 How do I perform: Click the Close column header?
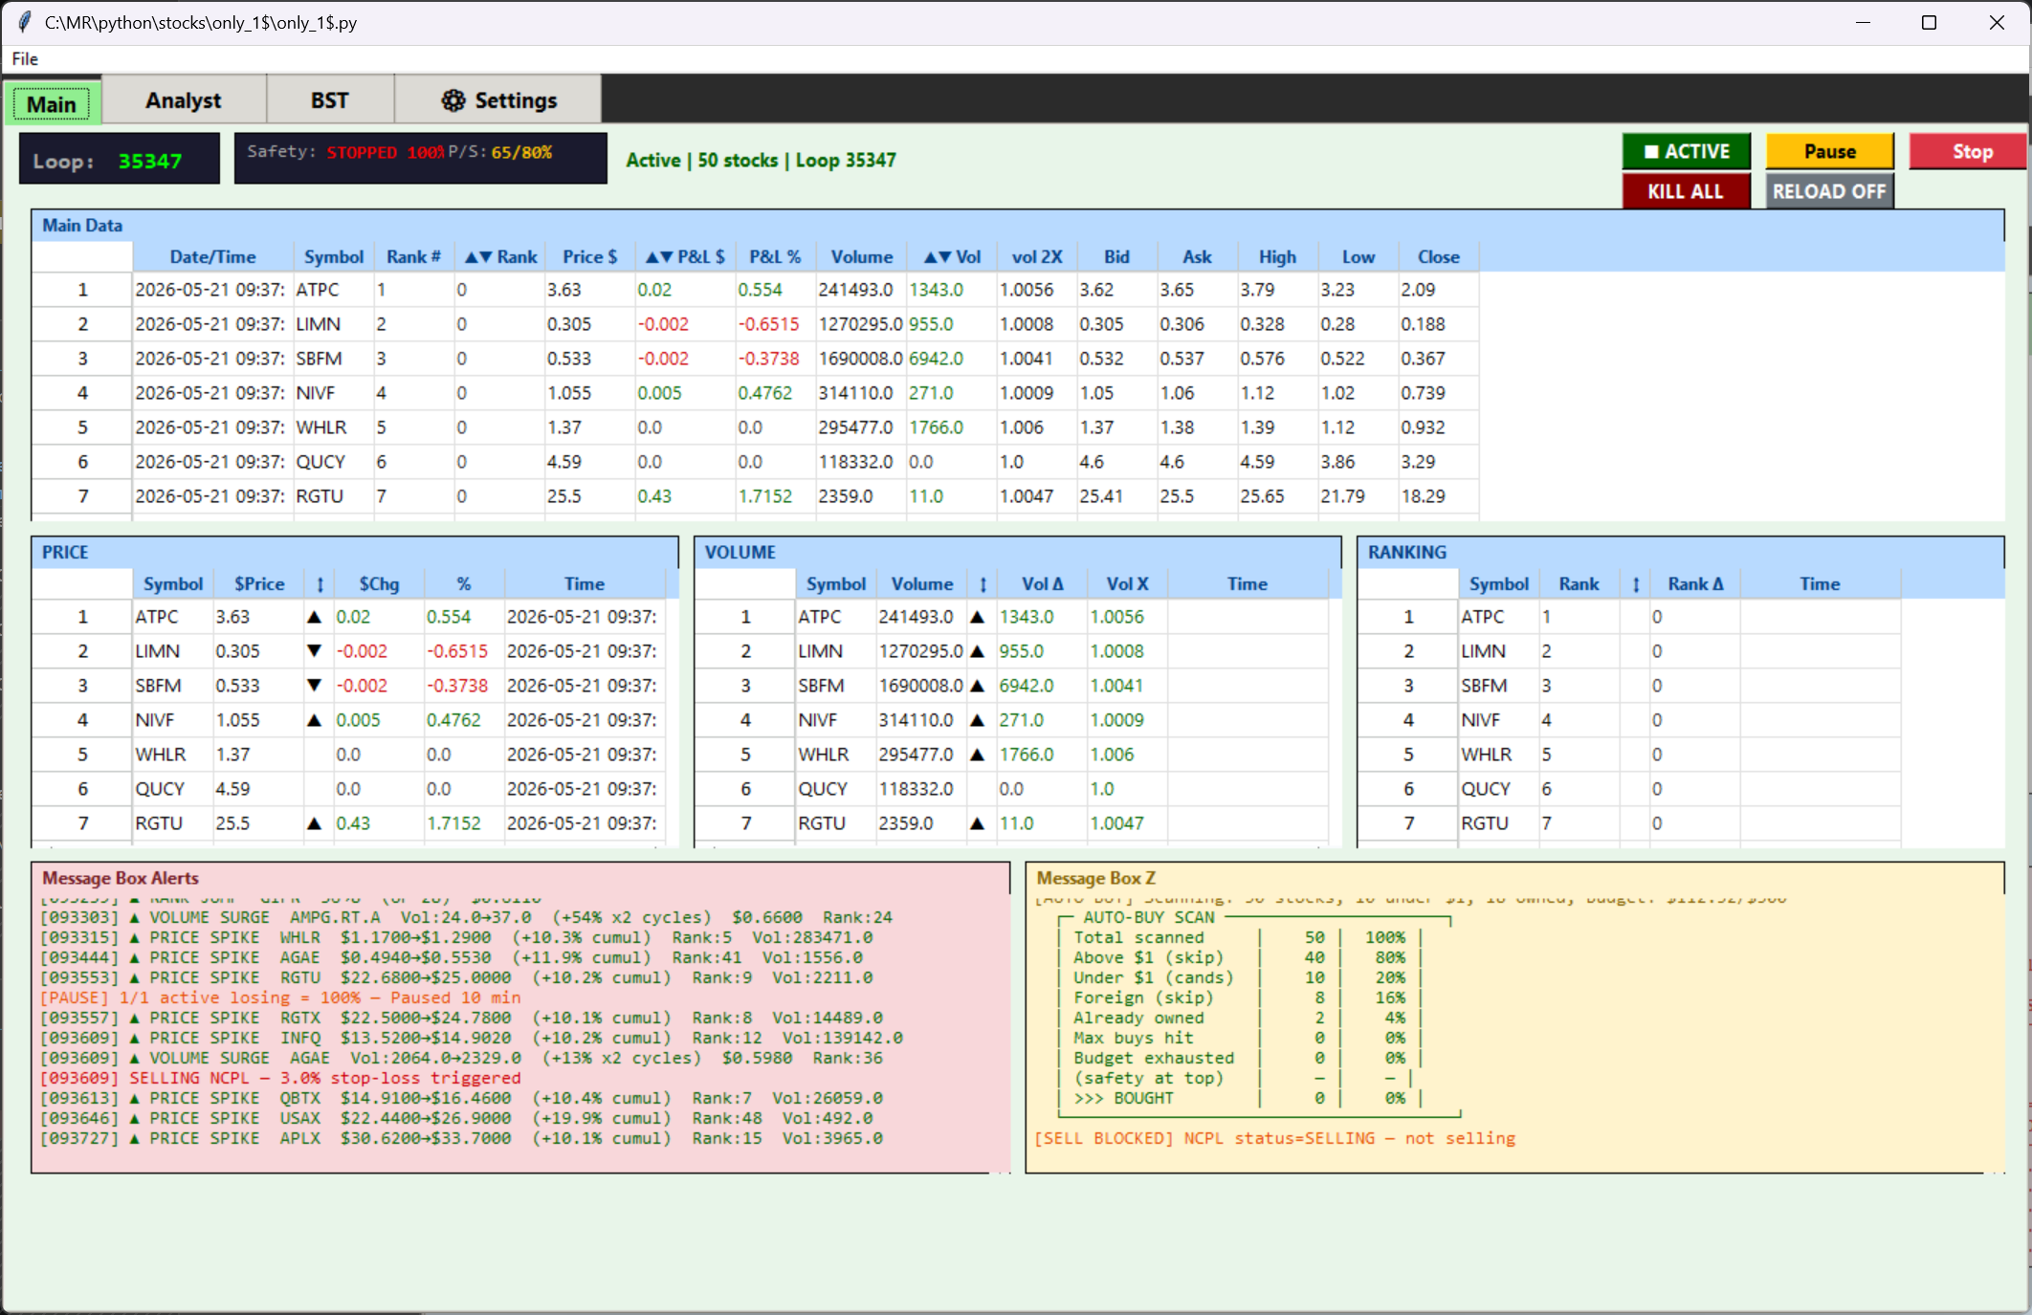(x=1438, y=257)
